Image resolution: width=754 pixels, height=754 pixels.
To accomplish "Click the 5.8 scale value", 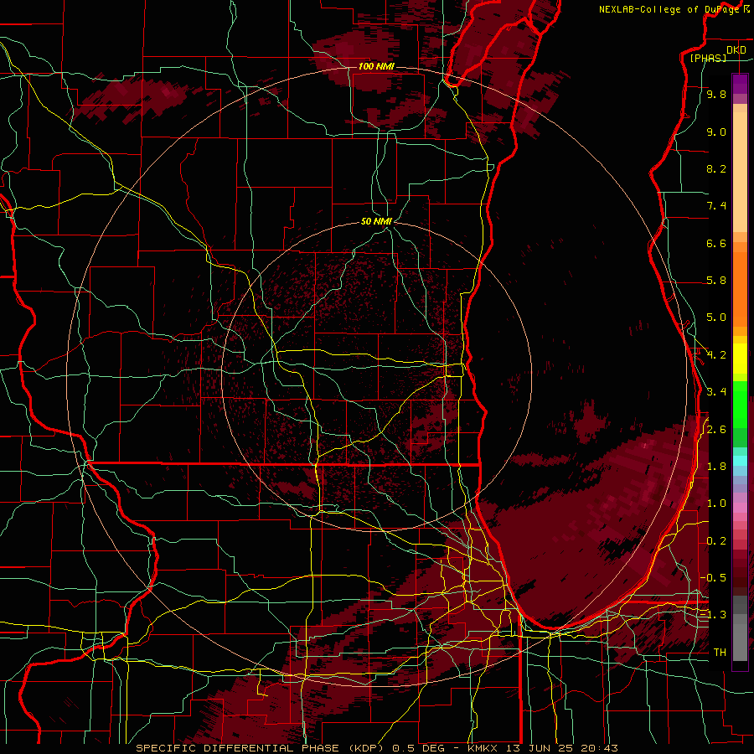I will tap(716, 281).
